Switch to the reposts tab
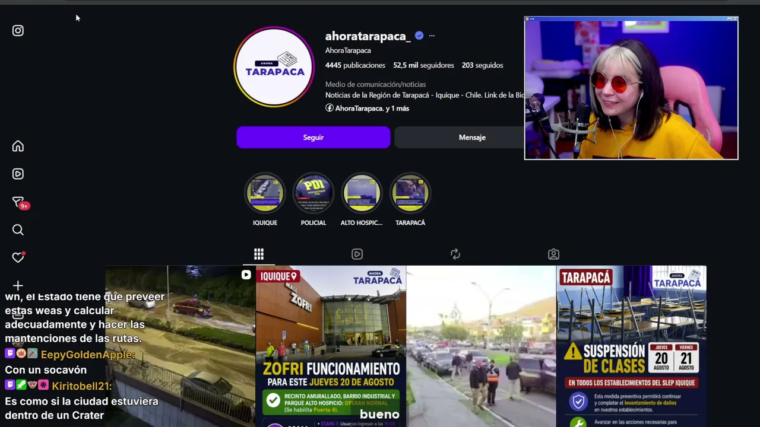This screenshot has width=760, height=427. click(455, 254)
